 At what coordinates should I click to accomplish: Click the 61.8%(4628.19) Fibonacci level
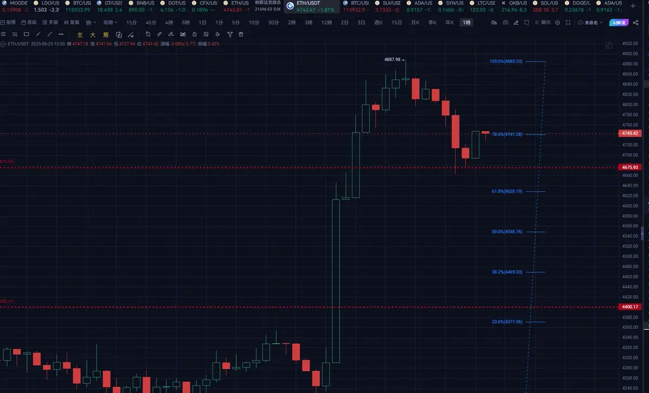[x=507, y=191]
